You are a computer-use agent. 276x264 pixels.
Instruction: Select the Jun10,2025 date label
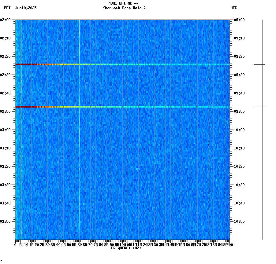(x=25, y=8)
